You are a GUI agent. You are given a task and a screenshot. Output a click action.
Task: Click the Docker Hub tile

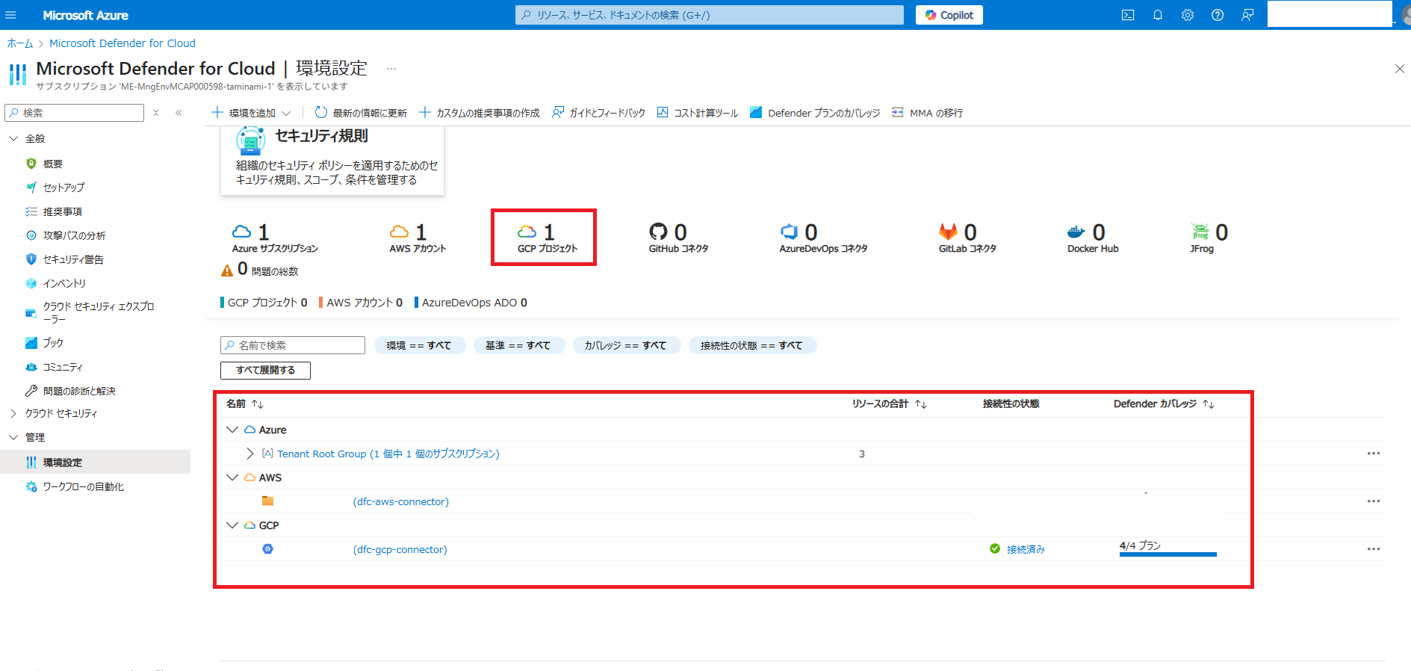tap(1093, 238)
